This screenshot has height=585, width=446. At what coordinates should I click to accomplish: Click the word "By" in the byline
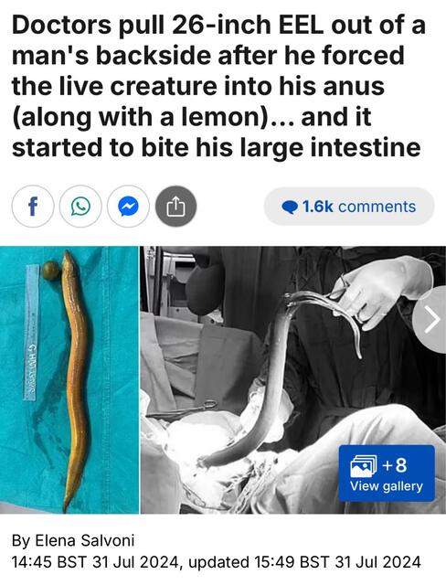21,540
